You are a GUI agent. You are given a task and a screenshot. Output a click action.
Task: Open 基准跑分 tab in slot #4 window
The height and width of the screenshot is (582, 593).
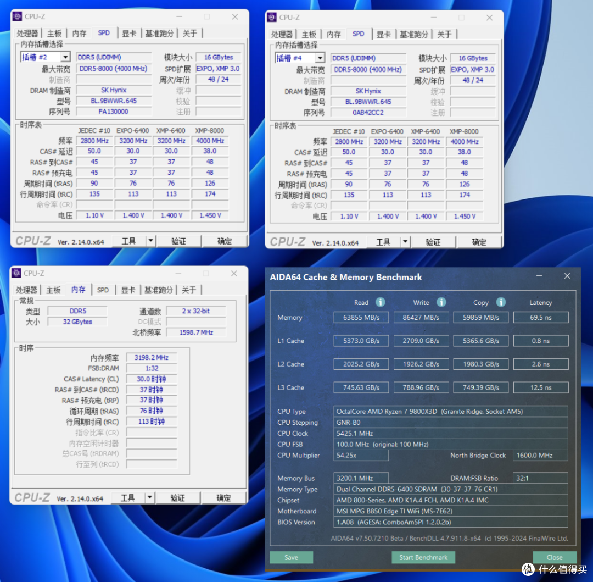(x=414, y=34)
